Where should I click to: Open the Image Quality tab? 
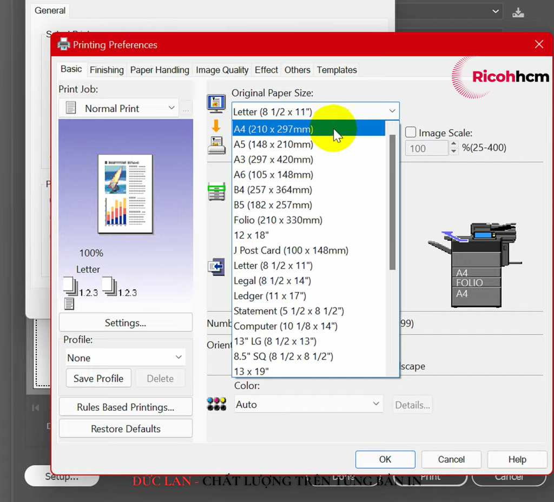click(x=222, y=70)
